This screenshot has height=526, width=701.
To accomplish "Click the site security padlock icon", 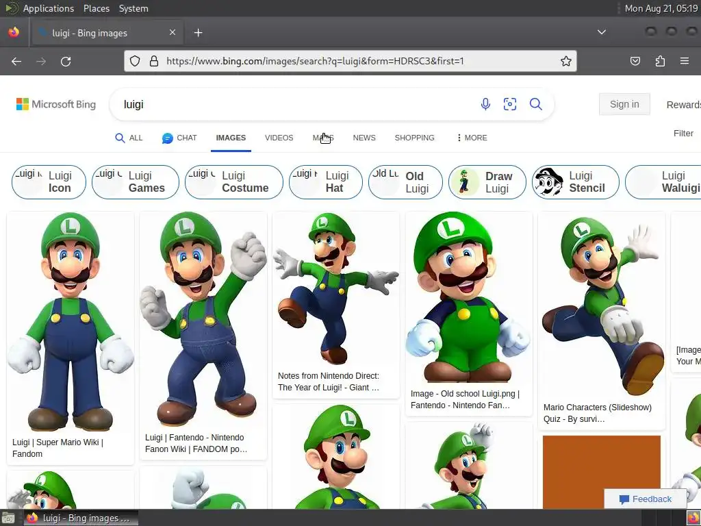I will pyautogui.click(x=154, y=61).
